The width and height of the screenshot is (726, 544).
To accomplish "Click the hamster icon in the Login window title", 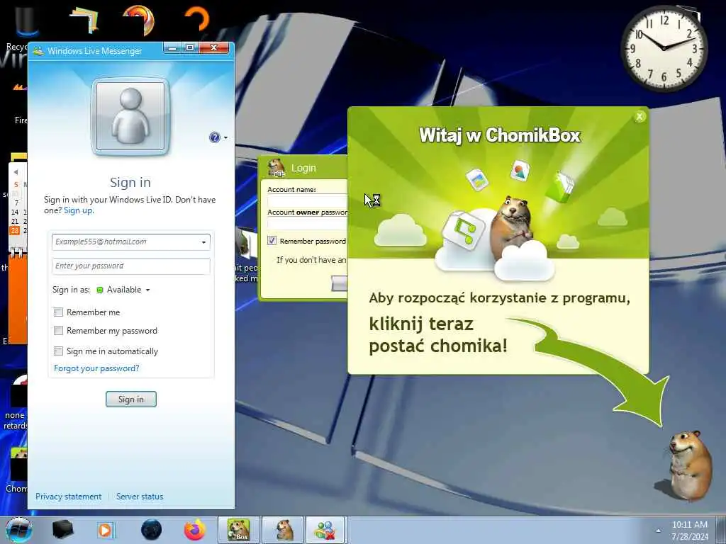I will (277, 167).
